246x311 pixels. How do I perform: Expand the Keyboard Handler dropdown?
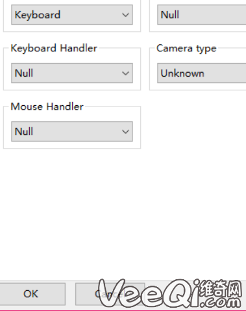click(72, 73)
